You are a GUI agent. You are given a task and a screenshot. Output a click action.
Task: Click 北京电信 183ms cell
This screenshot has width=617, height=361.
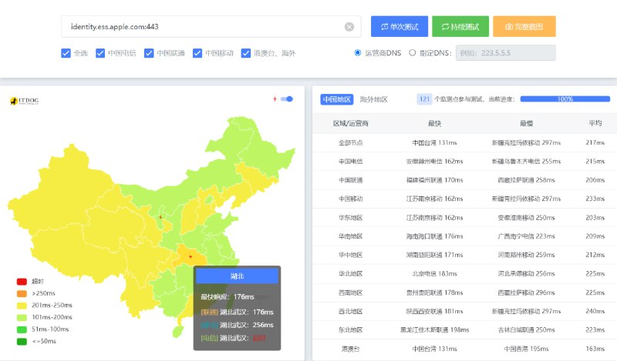click(x=434, y=274)
